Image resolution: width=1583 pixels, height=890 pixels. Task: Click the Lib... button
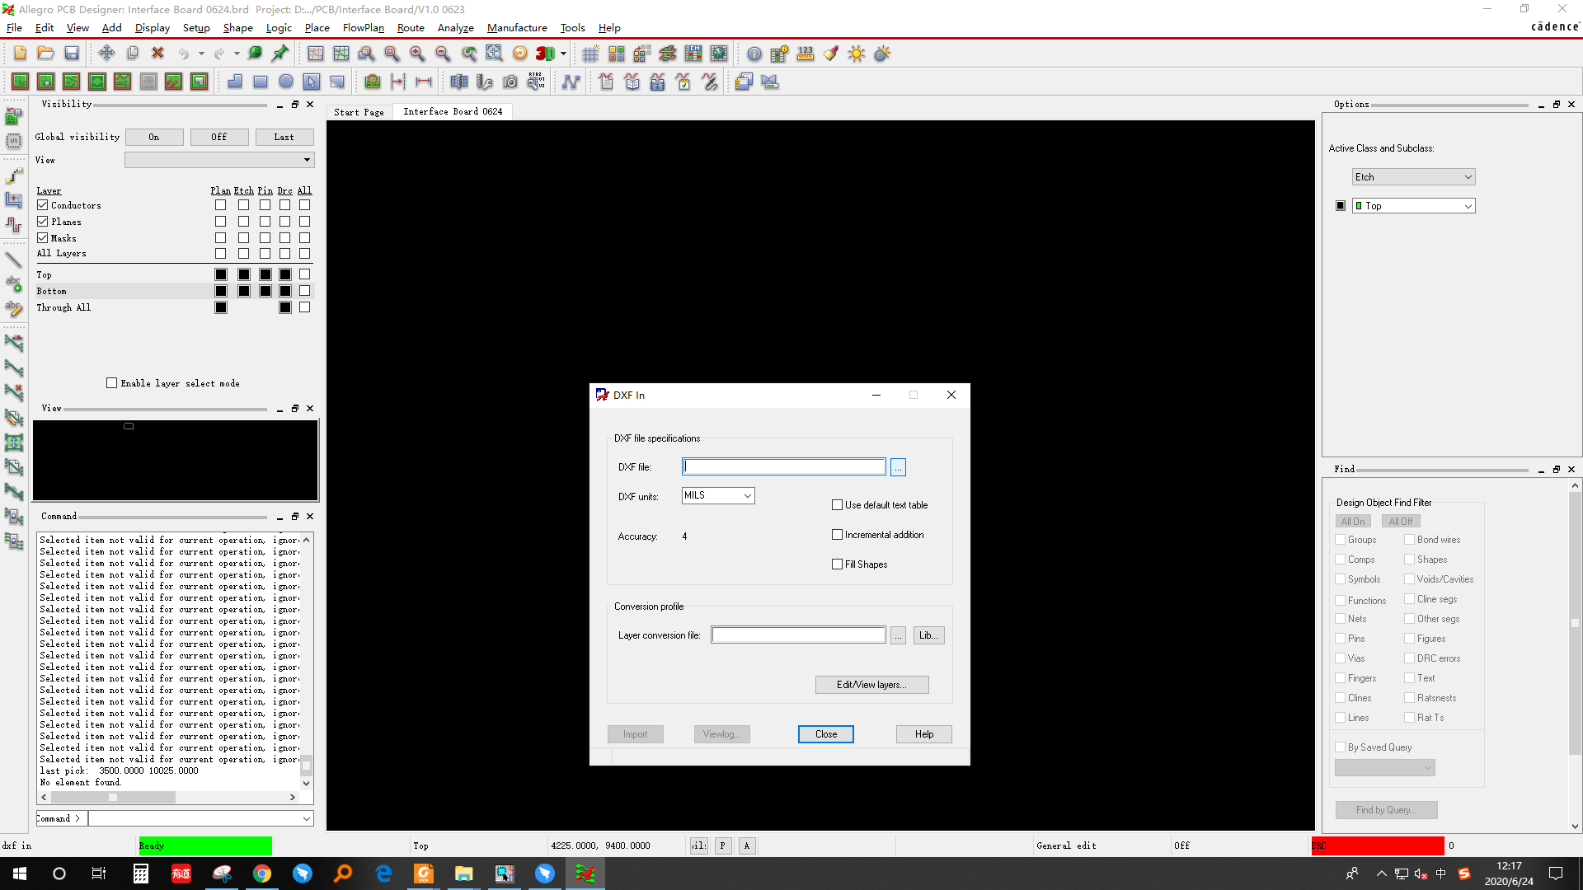pos(928,635)
